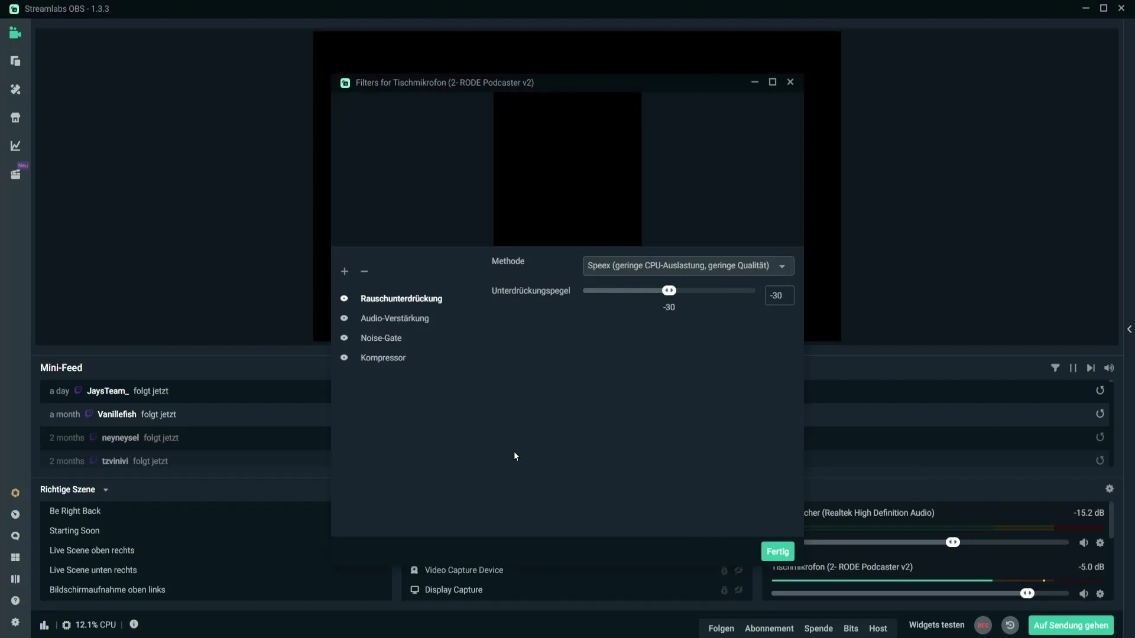Viewport: 1135px width, 638px height.
Task: Click the Auf Sendung gehen button
Action: [x=1071, y=625]
